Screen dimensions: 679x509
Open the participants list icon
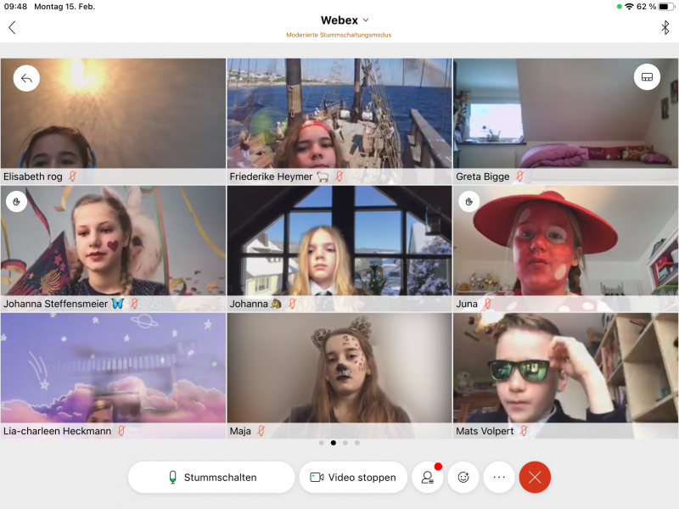[x=427, y=477]
